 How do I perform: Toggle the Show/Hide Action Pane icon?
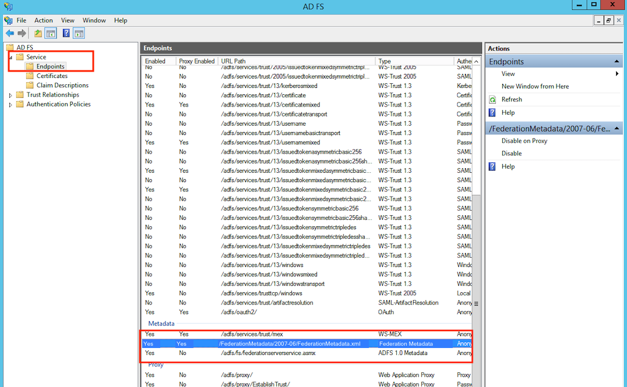(79, 33)
